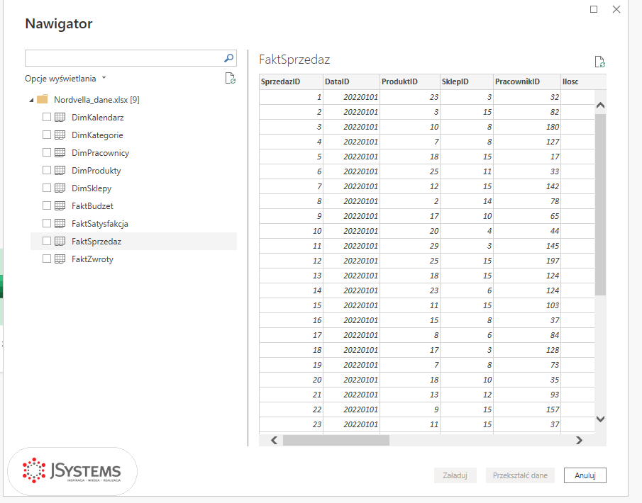Check the FaktBudzet checkbox
642x503 pixels.
click(47, 205)
